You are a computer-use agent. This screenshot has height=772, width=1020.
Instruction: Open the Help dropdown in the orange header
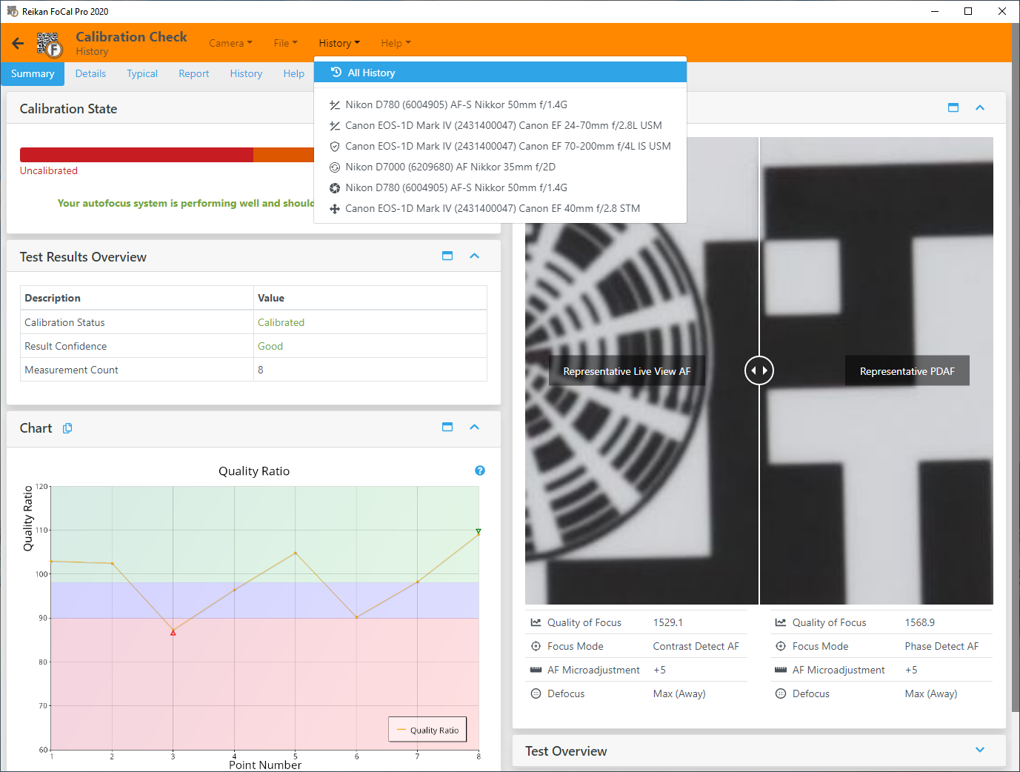[396, 43]
